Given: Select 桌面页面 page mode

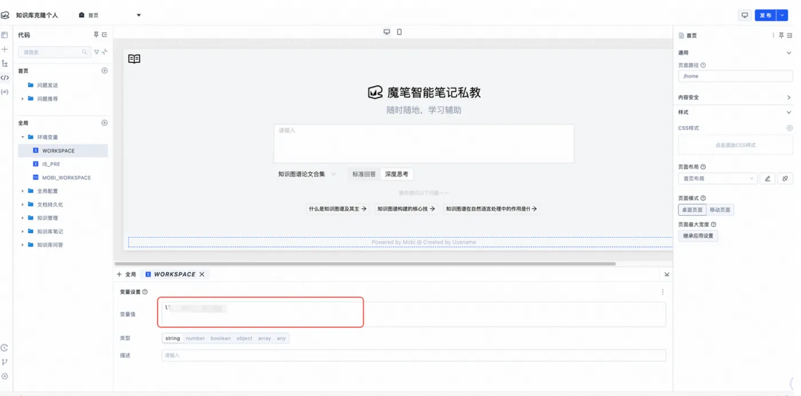Looking at the screenshot, I should pyautogui.click(x=692, y=210).
